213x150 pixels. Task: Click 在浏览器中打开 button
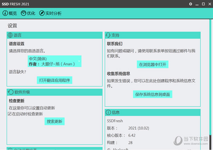[x=153, y=64]
